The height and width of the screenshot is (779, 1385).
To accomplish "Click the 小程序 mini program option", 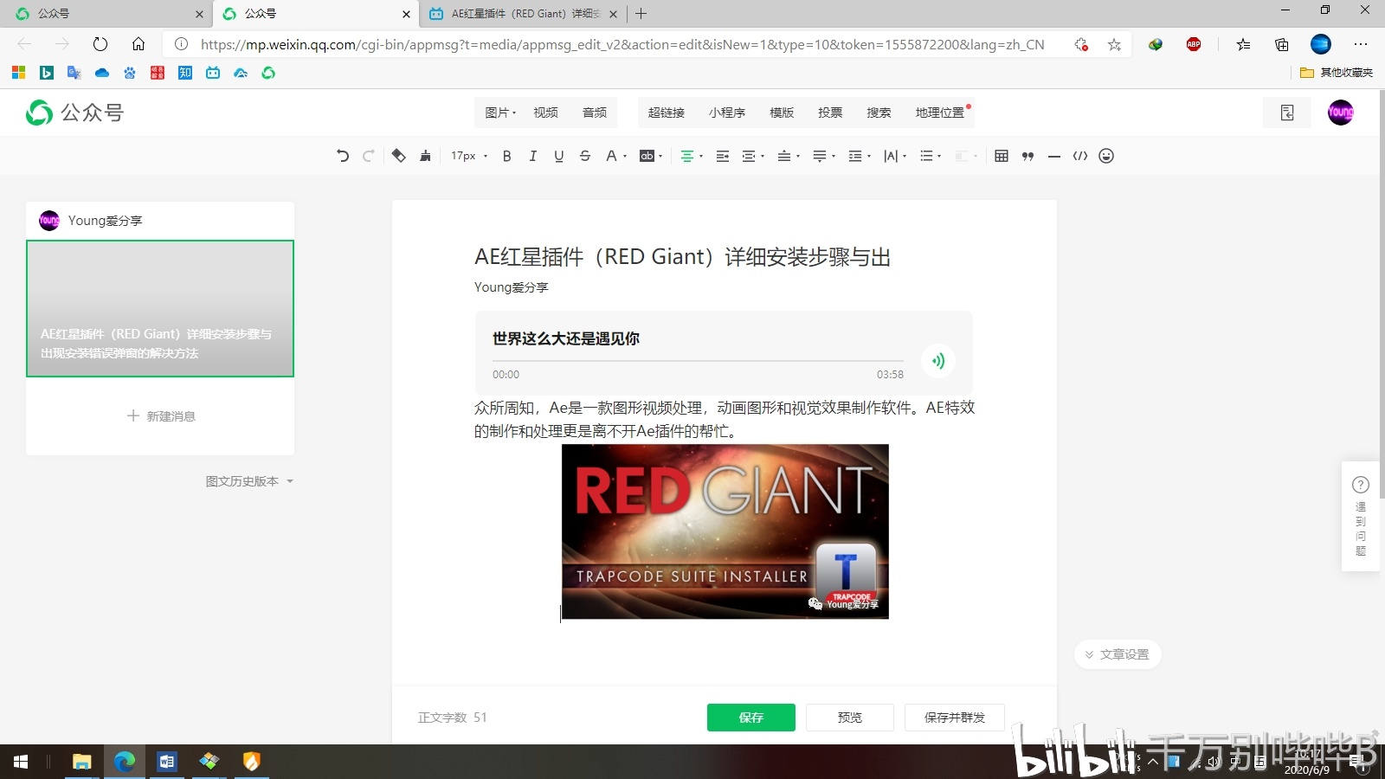I will tap(727, 113).
